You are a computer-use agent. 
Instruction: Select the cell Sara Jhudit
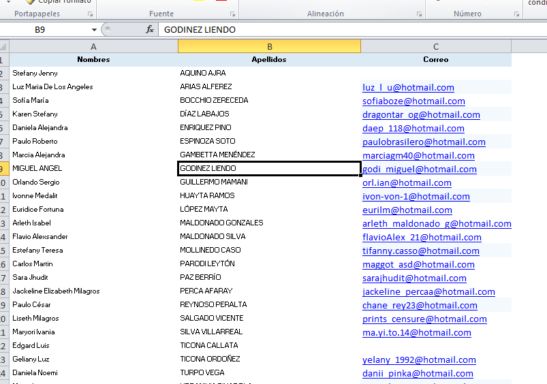click(x=93, y=277)
